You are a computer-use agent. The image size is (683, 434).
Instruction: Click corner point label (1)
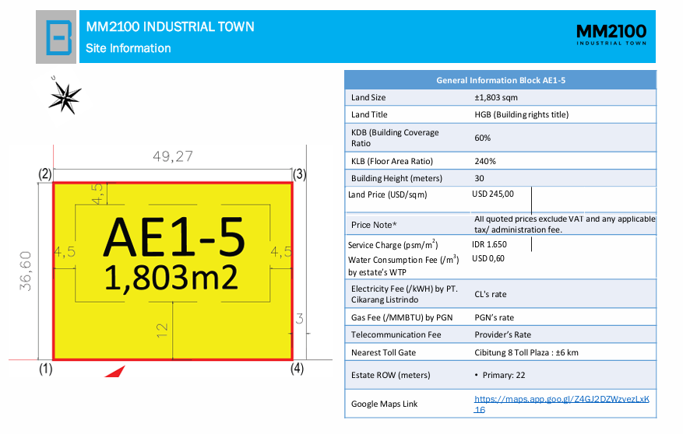coord(46,369)
